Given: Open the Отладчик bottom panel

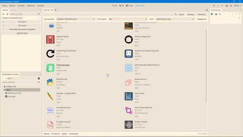Looking at the screenshot, I should tap(55, 134).
